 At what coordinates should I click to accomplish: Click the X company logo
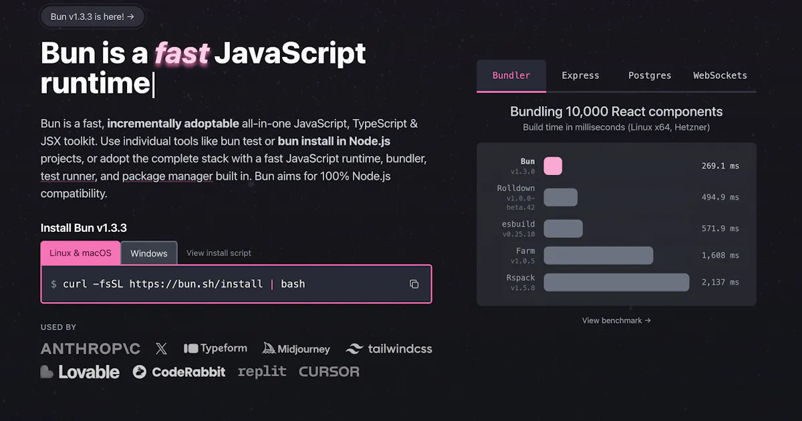pos(161,349)
